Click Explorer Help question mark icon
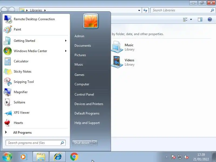 tap(210, 19)
